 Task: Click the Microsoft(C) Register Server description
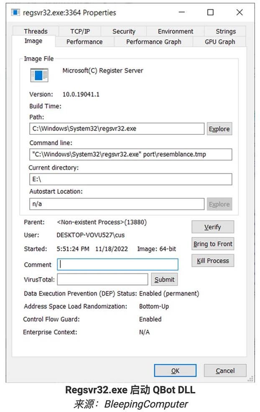[x=103, y=71]
